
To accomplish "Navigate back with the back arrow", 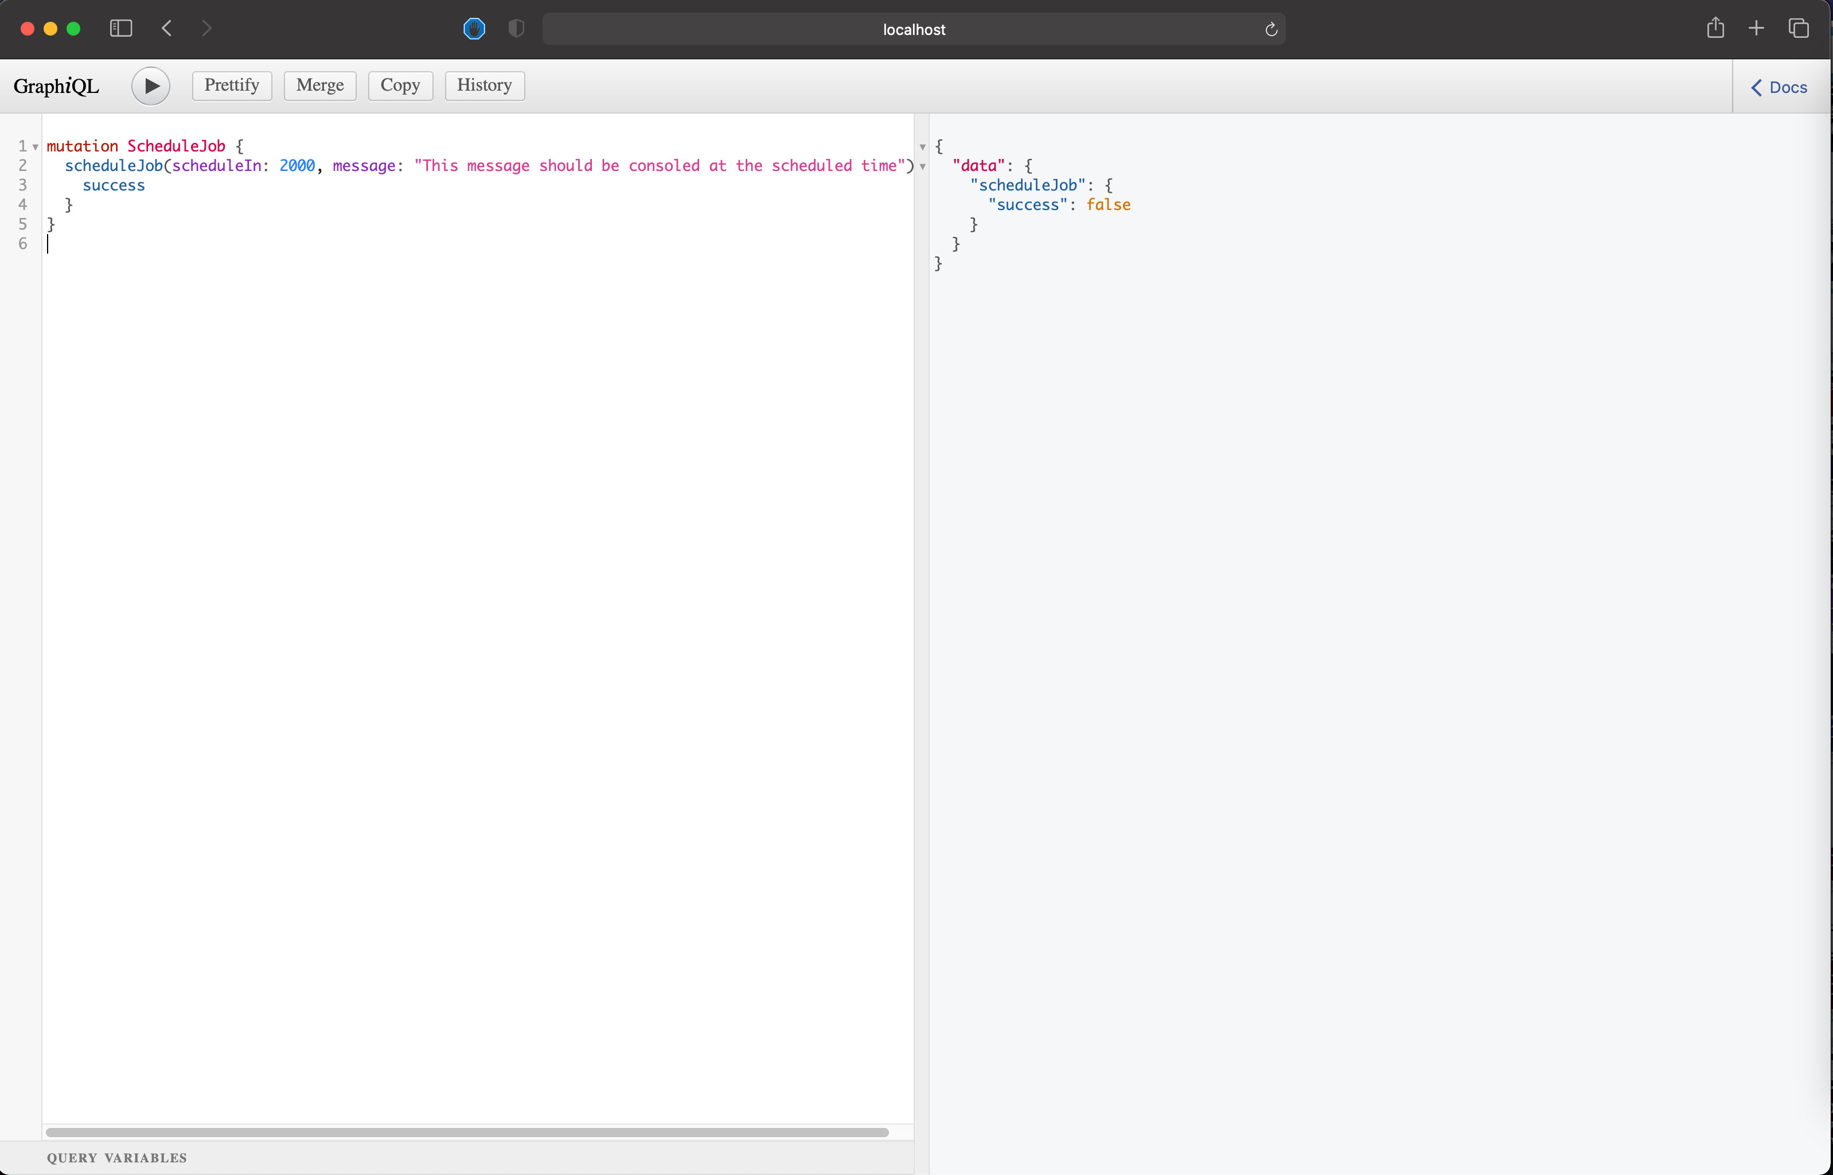I will (x=166, y=28).
